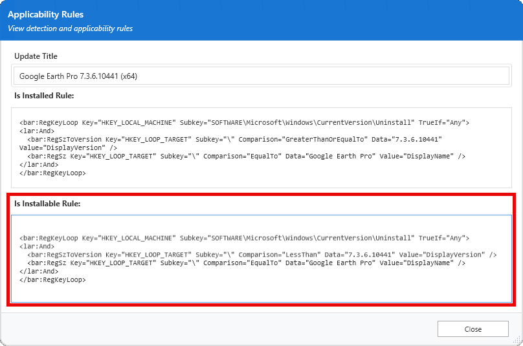Image resolution: width=523 pixels, height=346 pixels.
Task: Click the closing </lar:And> tag in Installable Rule
Action: point(38,272)
